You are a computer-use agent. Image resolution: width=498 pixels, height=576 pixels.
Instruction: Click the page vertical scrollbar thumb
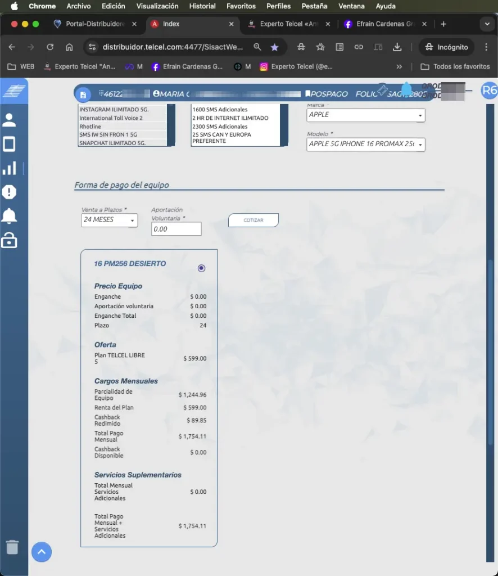(x=490, y=353)
